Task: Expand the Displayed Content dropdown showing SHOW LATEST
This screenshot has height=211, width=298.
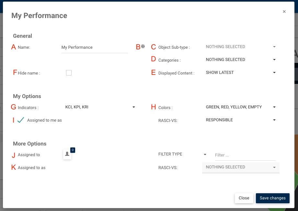Action: tap(240, 73)
